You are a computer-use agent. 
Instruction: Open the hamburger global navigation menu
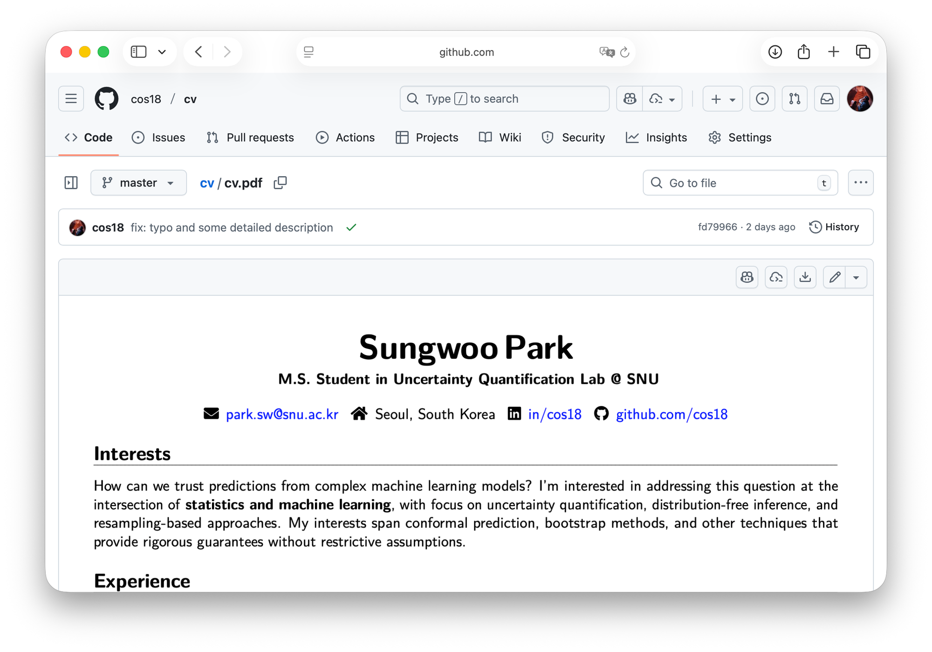coord(71,99)
